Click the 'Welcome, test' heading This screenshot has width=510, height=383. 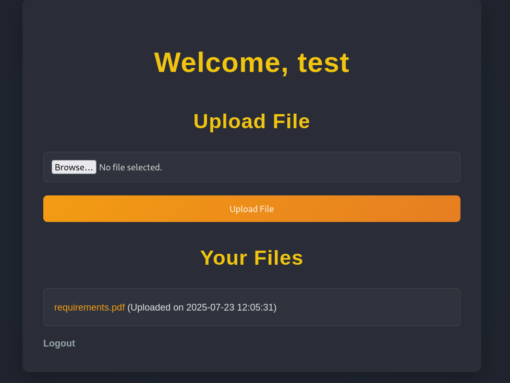coord(251,63)
